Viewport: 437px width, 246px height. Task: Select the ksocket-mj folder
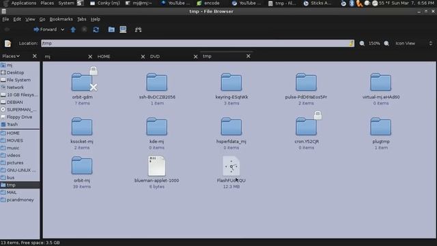pyautogui.click(x=82, y=127)
